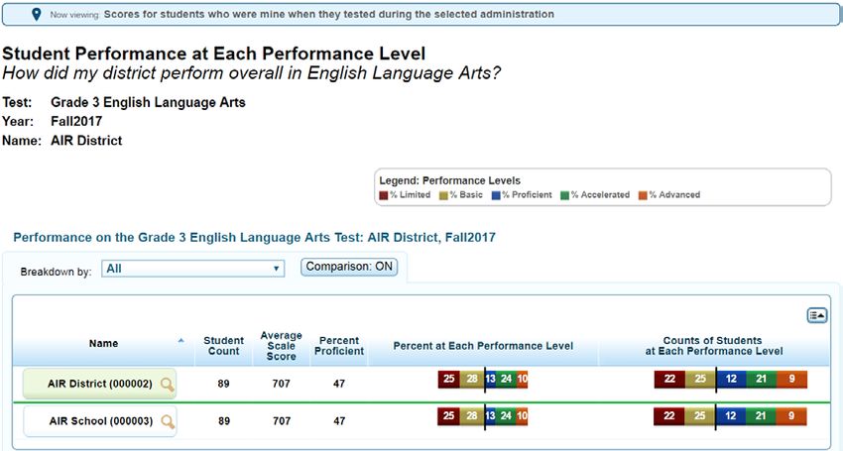The height and width of the screenshot is (451, 843).
Task: Select the AIR District (000002) row name
Action: [x=99, y=384]
